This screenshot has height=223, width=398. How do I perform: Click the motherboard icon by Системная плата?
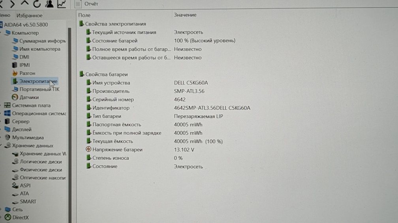pyautogui.click(x=8, y=105)
